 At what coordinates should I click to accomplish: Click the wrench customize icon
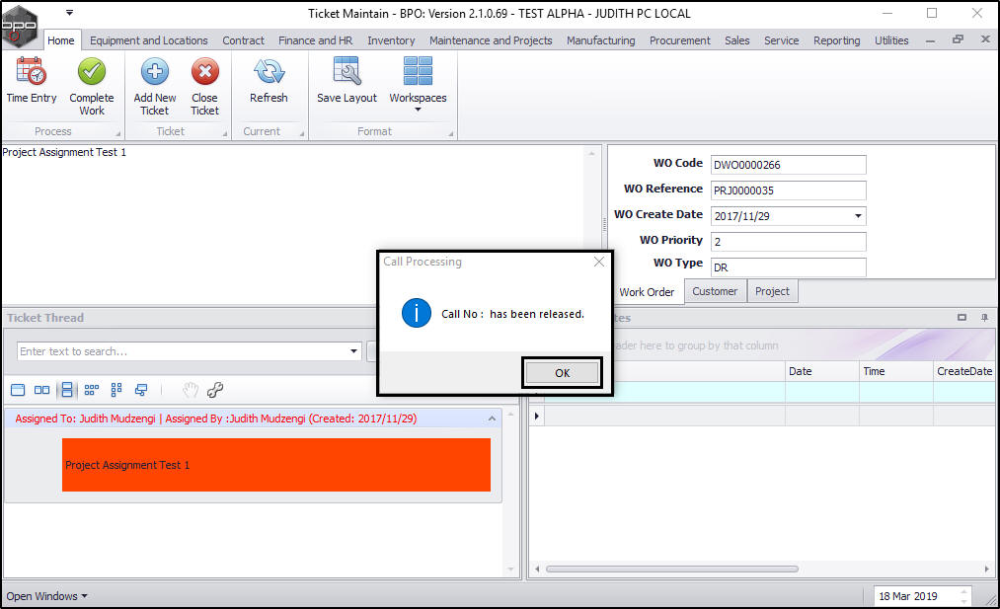pyautogui.click(x=215, y=390)
